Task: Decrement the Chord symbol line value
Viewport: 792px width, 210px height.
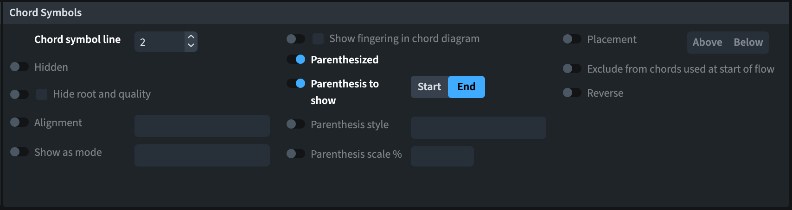Action: (191, 46)
